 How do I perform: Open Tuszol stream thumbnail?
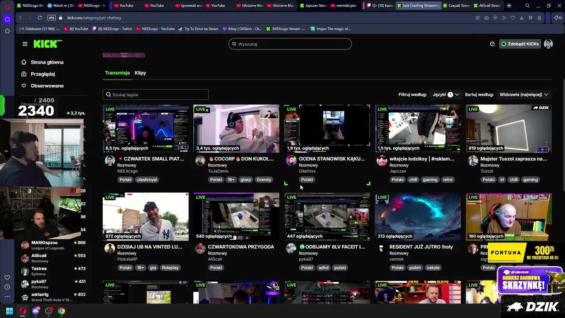(x=508, y=129)
